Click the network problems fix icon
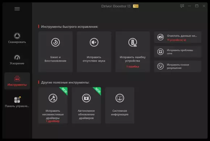This screenshot has width=210, height=141. [x=160, y=52]
